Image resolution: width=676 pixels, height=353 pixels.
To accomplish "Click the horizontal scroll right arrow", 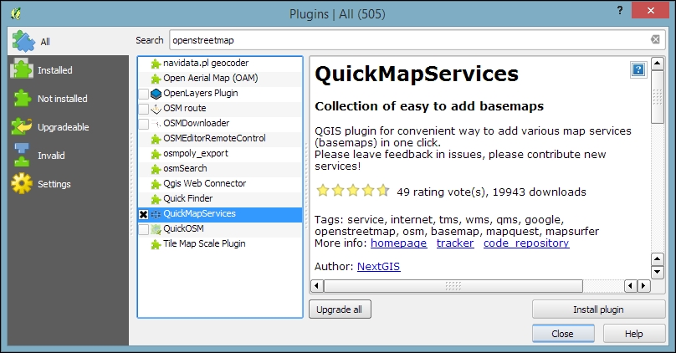I will (644, 286).
